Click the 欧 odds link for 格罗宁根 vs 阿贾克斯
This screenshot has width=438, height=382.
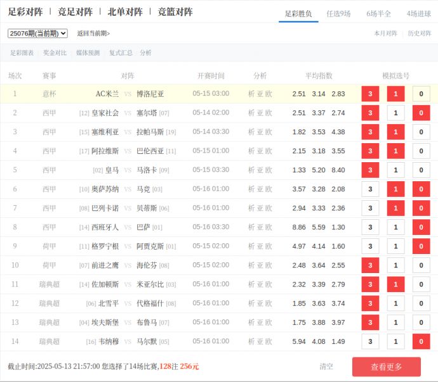[x=269, y=246]
